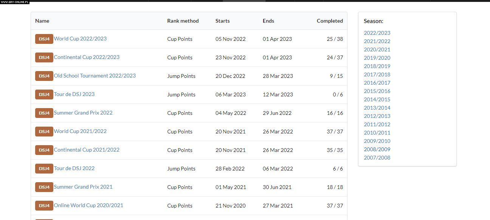This screenshot has width=490, height=220.
Task: Click the DSJ4 badge beside Old School Tournament
Action: 44,76
